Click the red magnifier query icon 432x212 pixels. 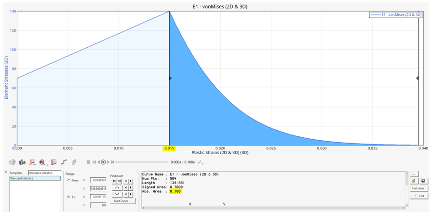(42, 162)
